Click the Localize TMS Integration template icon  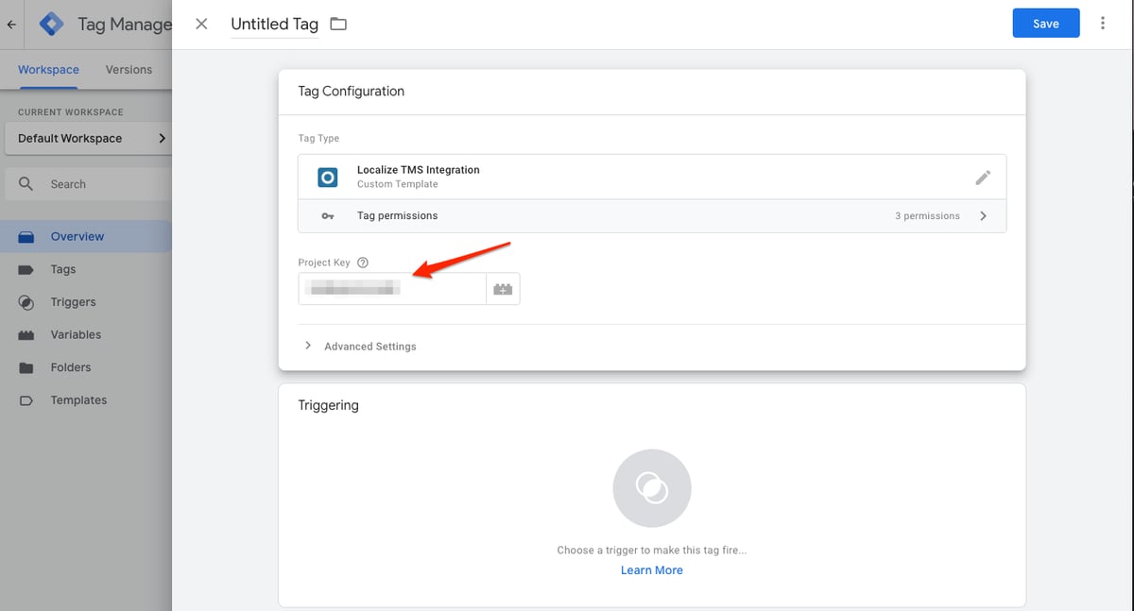[x=328, y=177]
